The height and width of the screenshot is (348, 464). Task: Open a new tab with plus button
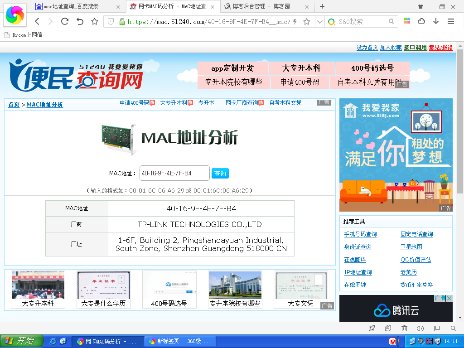(322, 6)
